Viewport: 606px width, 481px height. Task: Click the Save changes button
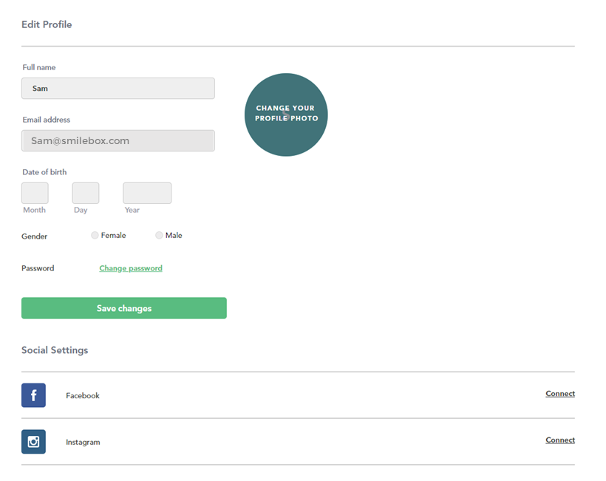click(124, 308)
